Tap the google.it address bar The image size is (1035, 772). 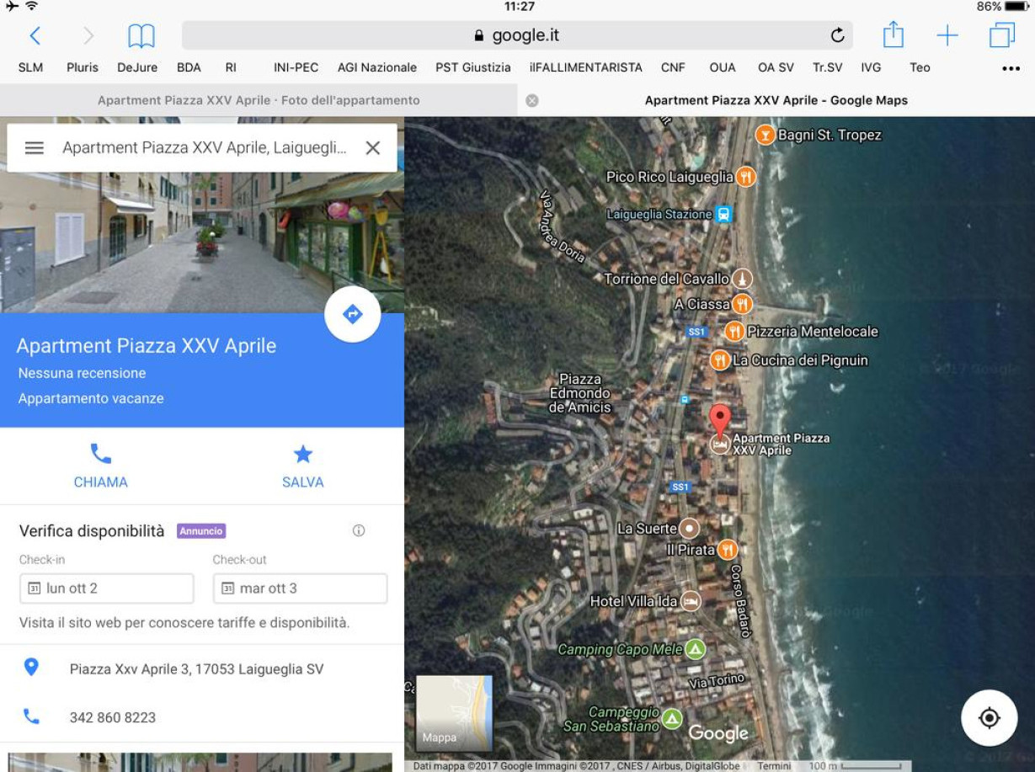(x=517, y=35)
